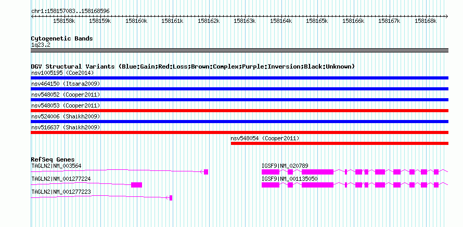Click the largest exon of IGSF9 NM_001135050

click(317, 185)
